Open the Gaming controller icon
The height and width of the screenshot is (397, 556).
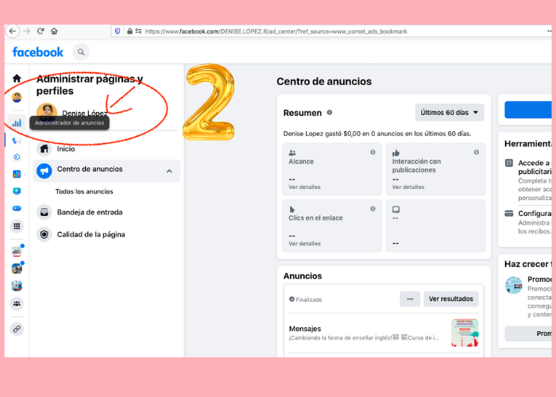tap(17, 208)
